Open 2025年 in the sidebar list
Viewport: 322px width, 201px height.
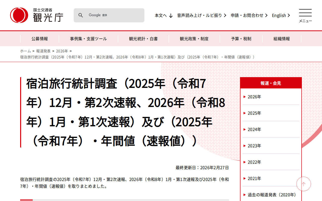point(271,113)
